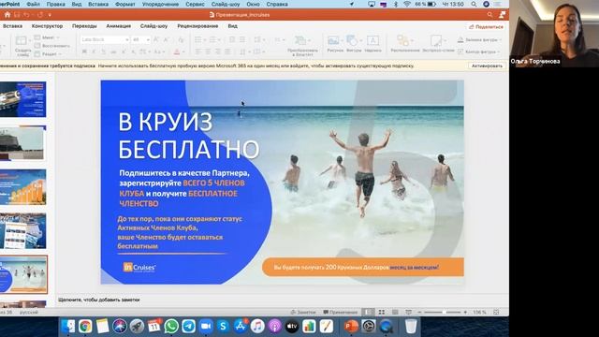Click the decrease font size icon

[166, 39]
